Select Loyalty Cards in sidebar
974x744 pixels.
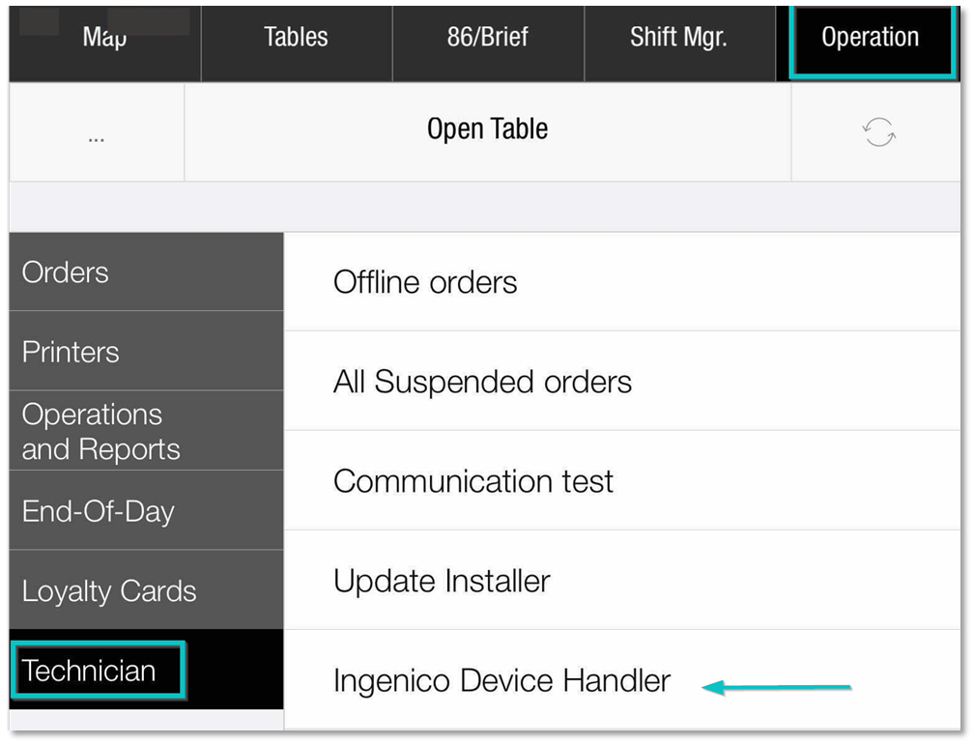click(x=145, y=590)
